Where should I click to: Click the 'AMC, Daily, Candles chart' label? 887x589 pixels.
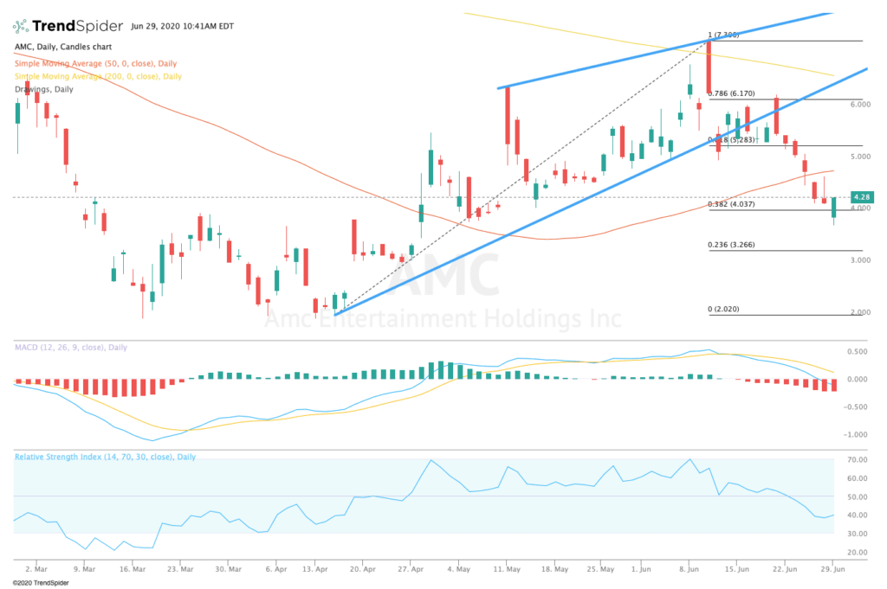click(62, 47)
